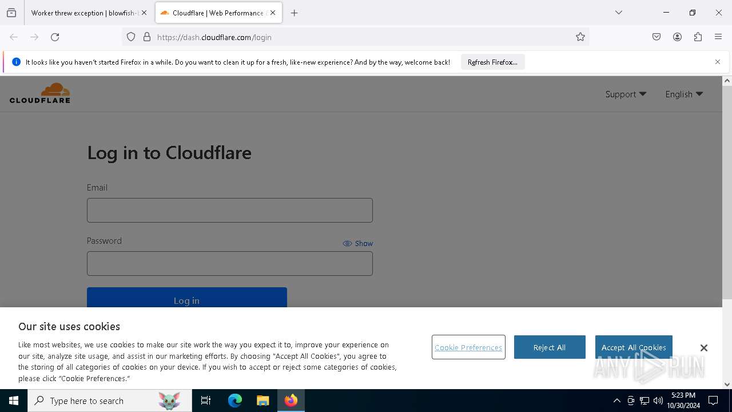The image size is (732, 412).
Task: Dismiss the Firefox refresh notification bar
Action: tap(718, 62)
